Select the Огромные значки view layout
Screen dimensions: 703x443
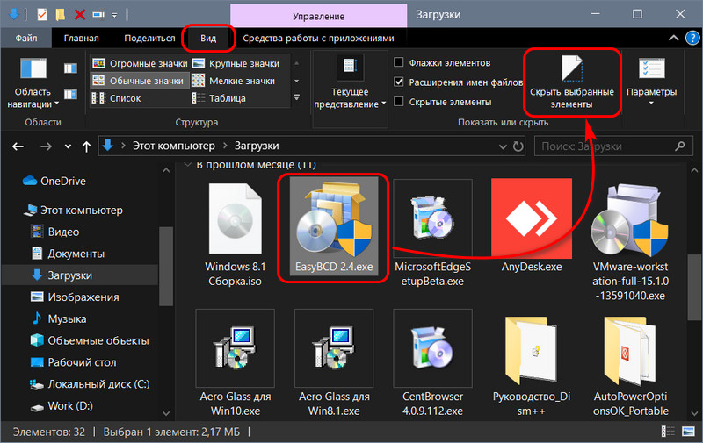[x=140, y=63]
